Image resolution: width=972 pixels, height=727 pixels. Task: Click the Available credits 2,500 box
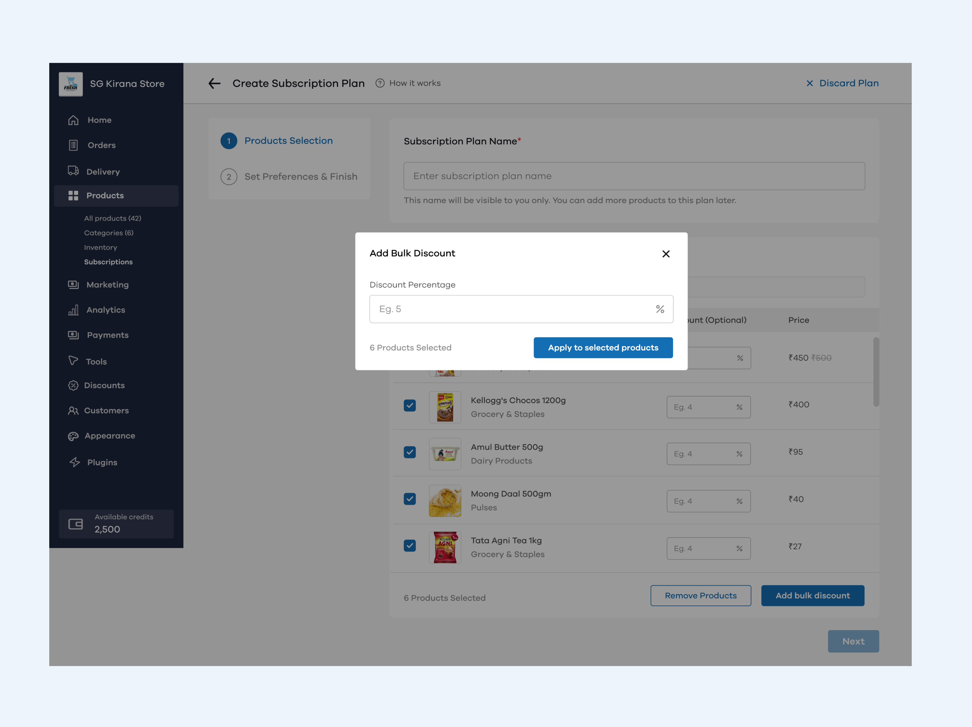(x=116, y=524)
